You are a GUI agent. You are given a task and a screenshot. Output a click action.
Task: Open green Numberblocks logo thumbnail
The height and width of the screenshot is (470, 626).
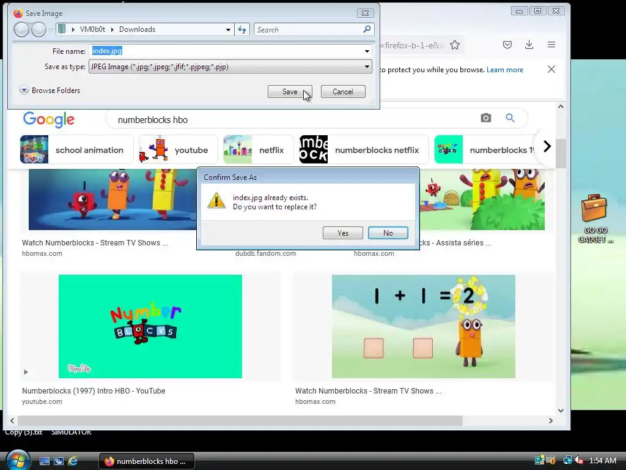pos(150,326)
